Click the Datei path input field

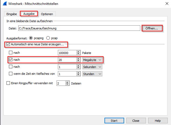79,28
